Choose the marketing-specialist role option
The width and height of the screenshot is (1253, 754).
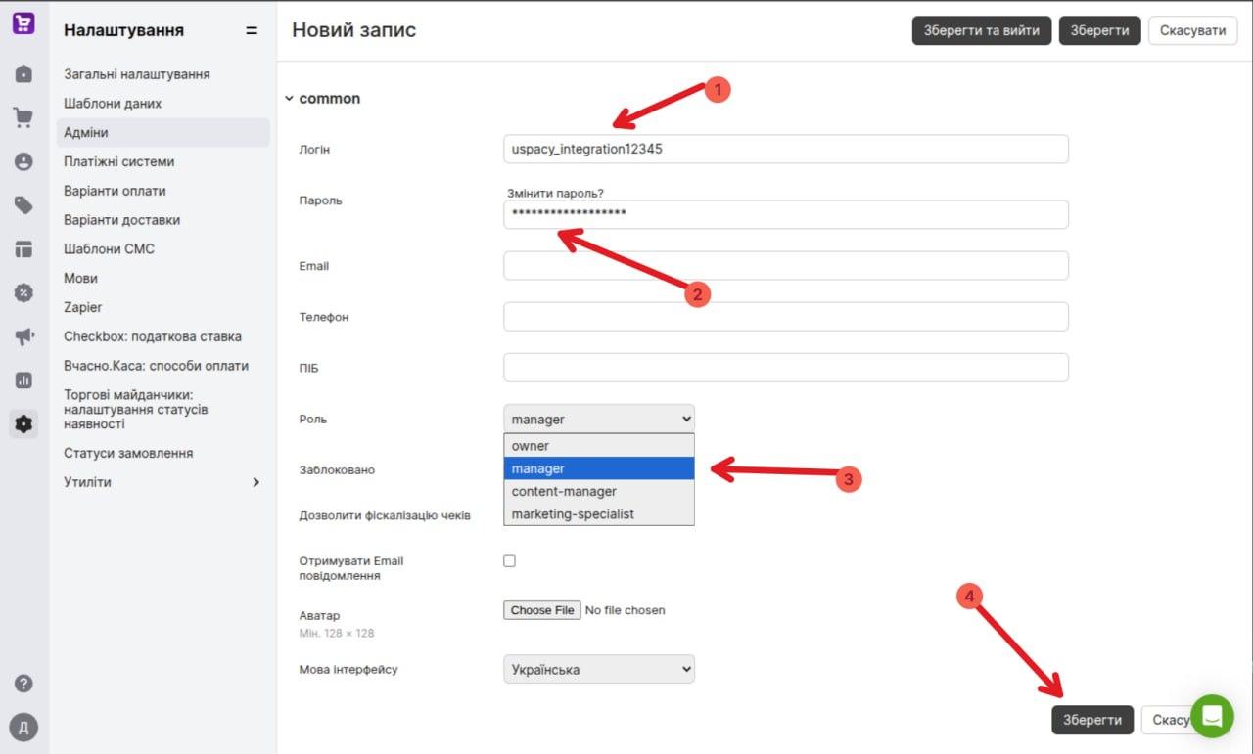click(x=599, y=513)
